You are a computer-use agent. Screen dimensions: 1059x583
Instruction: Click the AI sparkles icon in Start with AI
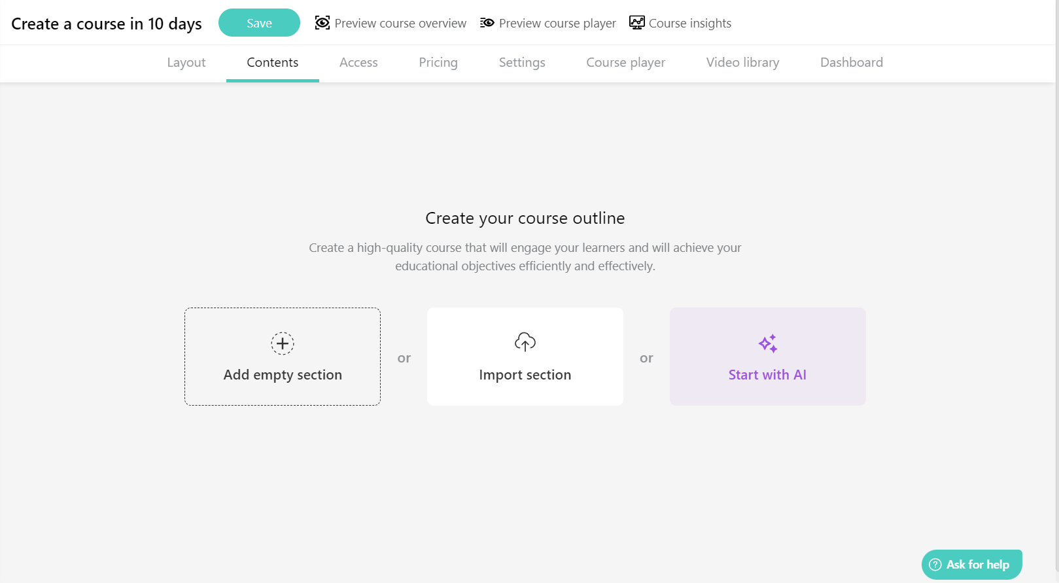pos(767,343)
